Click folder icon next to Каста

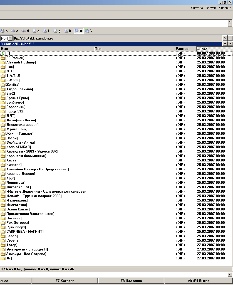[x=3, y=160]
